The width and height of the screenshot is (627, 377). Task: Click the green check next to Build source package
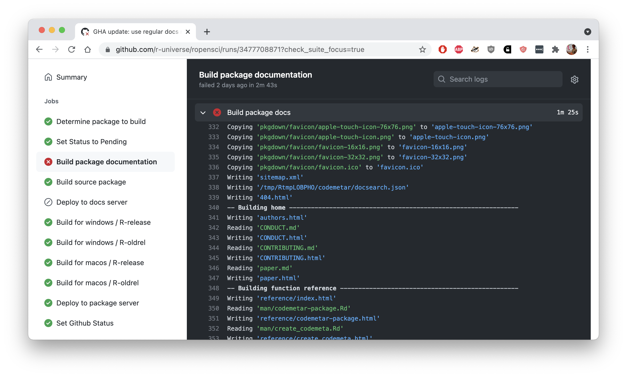(48, 182)
